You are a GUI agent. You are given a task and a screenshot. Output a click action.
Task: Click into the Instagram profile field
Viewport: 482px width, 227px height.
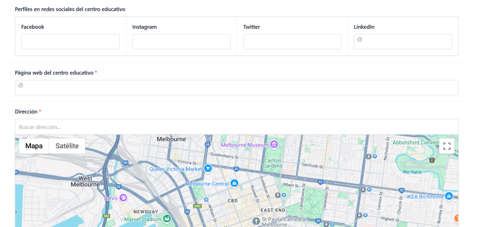[x=181, y=42]
